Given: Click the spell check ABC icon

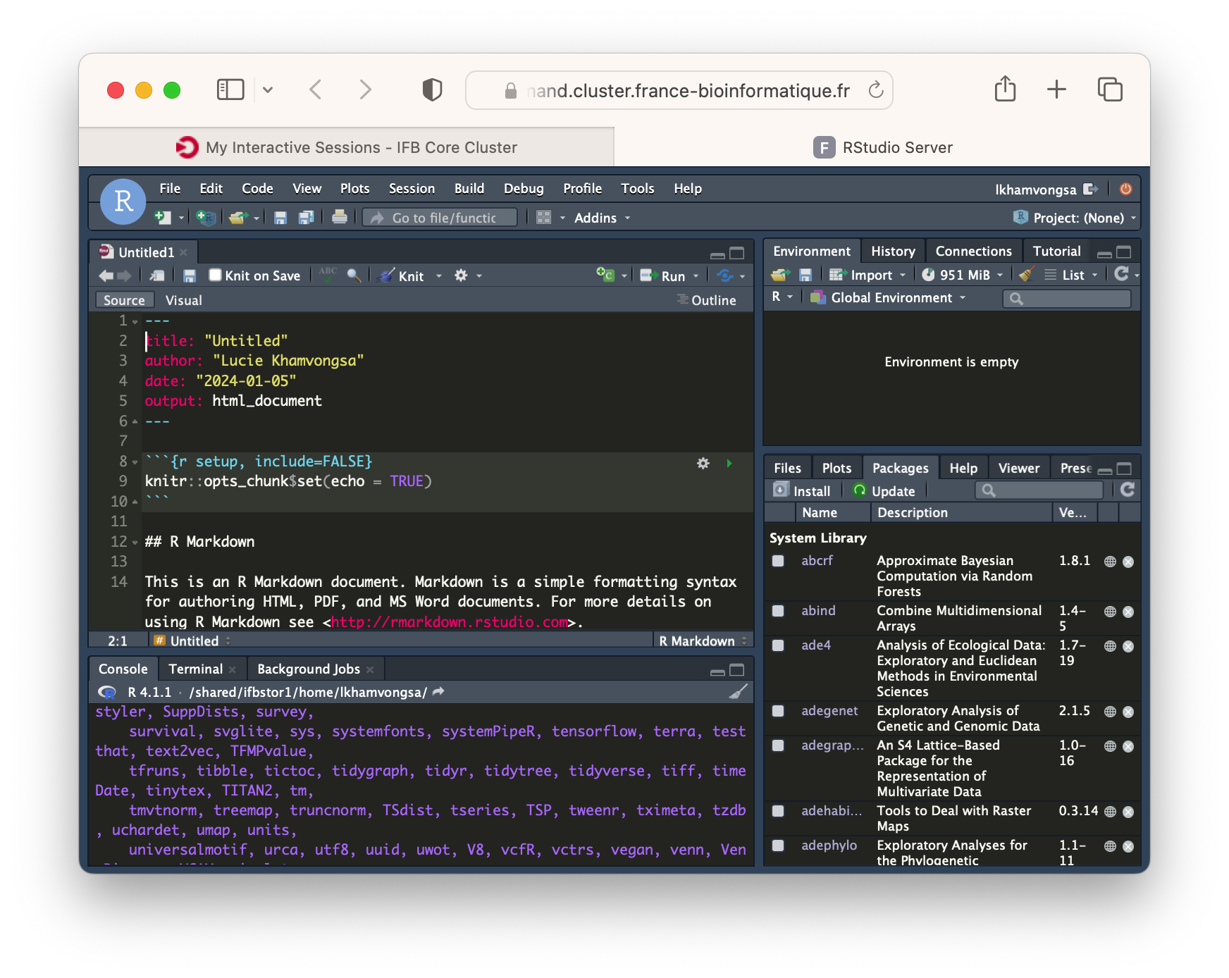Looking at the screenshot, I should point(328,275).
